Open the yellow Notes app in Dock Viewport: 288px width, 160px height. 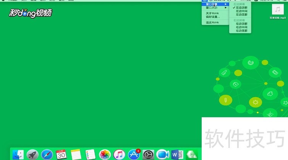tap(76, 155)
